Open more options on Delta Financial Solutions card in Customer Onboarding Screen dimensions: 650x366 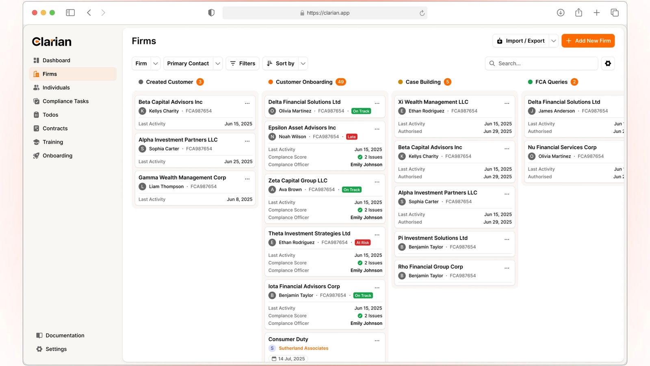[377, 103]
